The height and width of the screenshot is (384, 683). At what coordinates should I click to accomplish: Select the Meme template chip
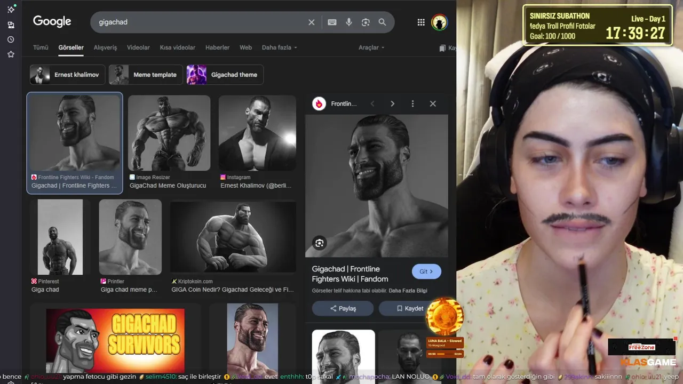(x=146, y=75)
